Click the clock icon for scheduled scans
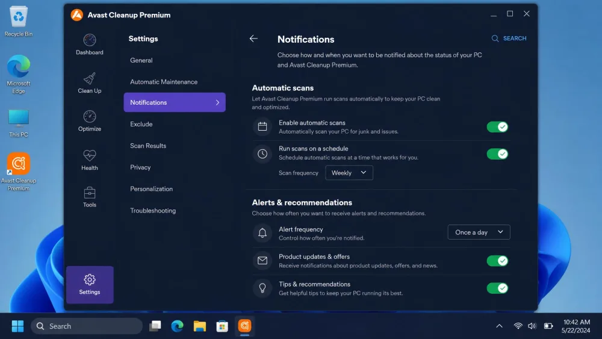This screenshot has height=339, width=602. (x=262, y=154)
